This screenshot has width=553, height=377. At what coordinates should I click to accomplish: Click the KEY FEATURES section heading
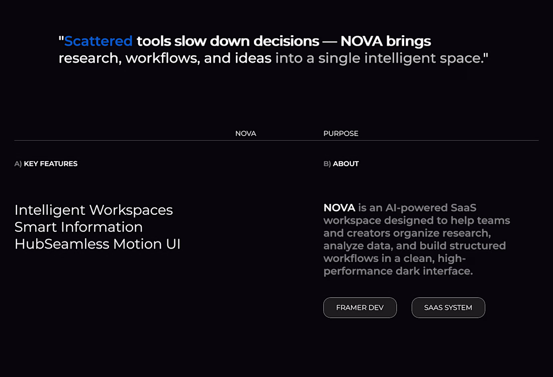[51, 164]
